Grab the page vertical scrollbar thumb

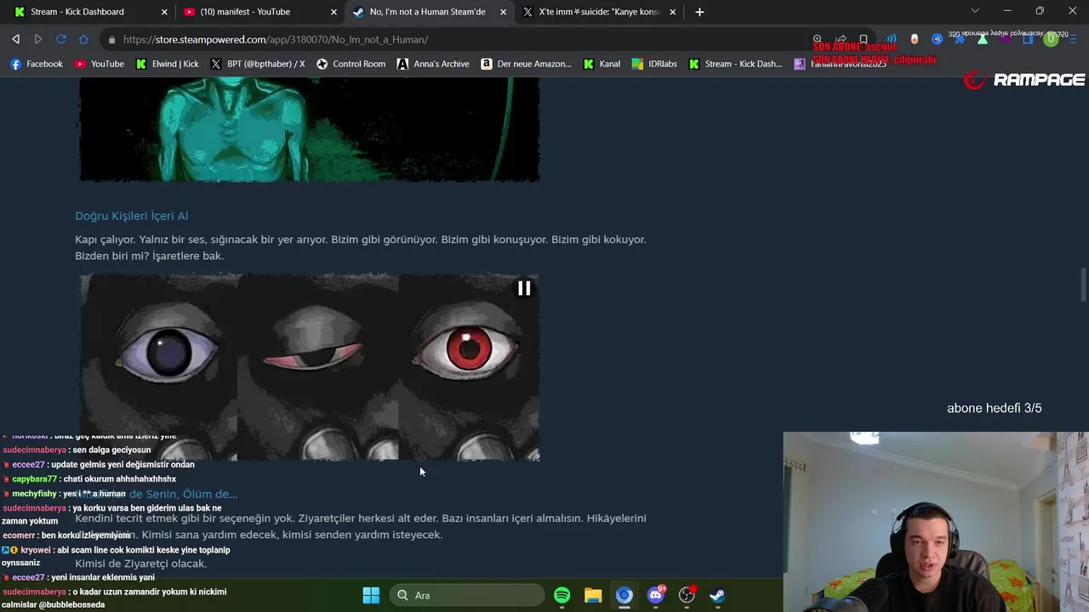[x=1083, y=284]
